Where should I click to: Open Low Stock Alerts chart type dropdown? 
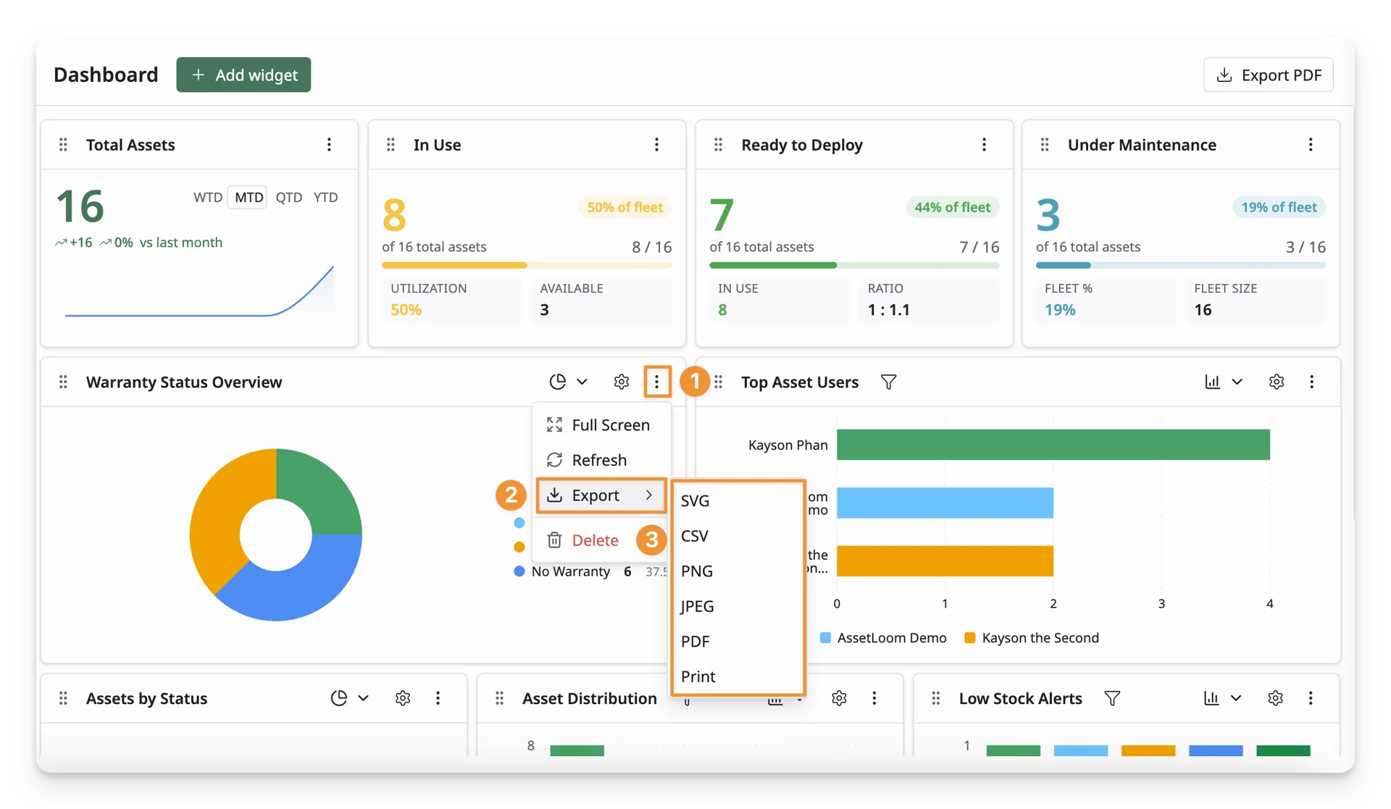tap(1223, 698)
